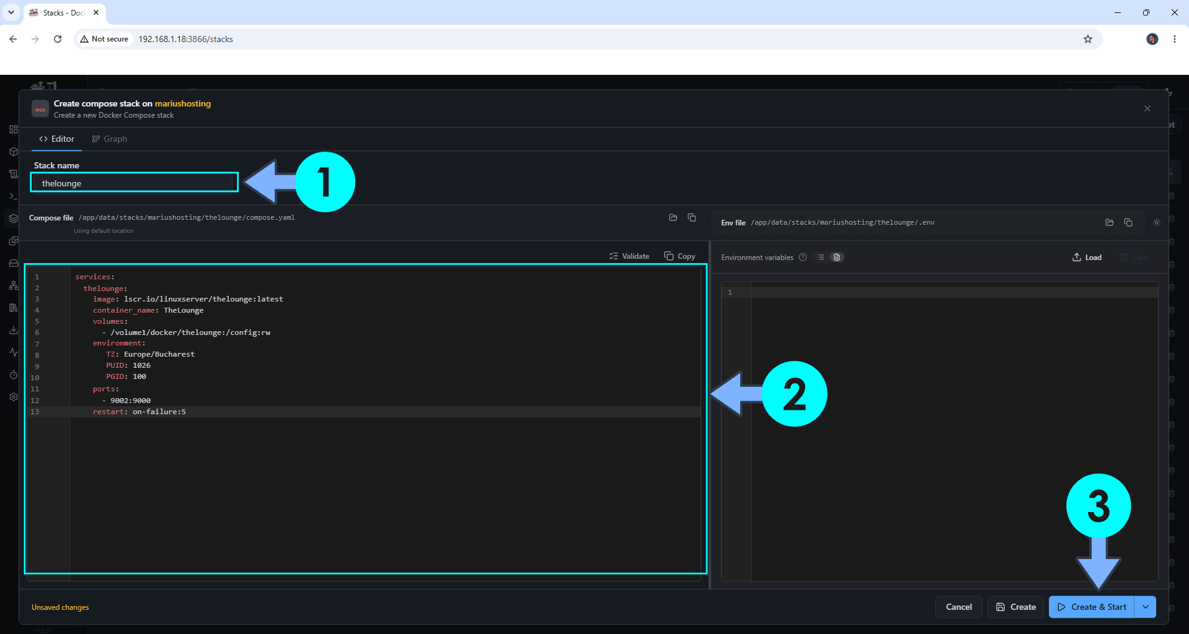The width and height of the screenshot is (1189, 634).
Task: Open the Images icon in the sidebar
Action: click(14, 241)
